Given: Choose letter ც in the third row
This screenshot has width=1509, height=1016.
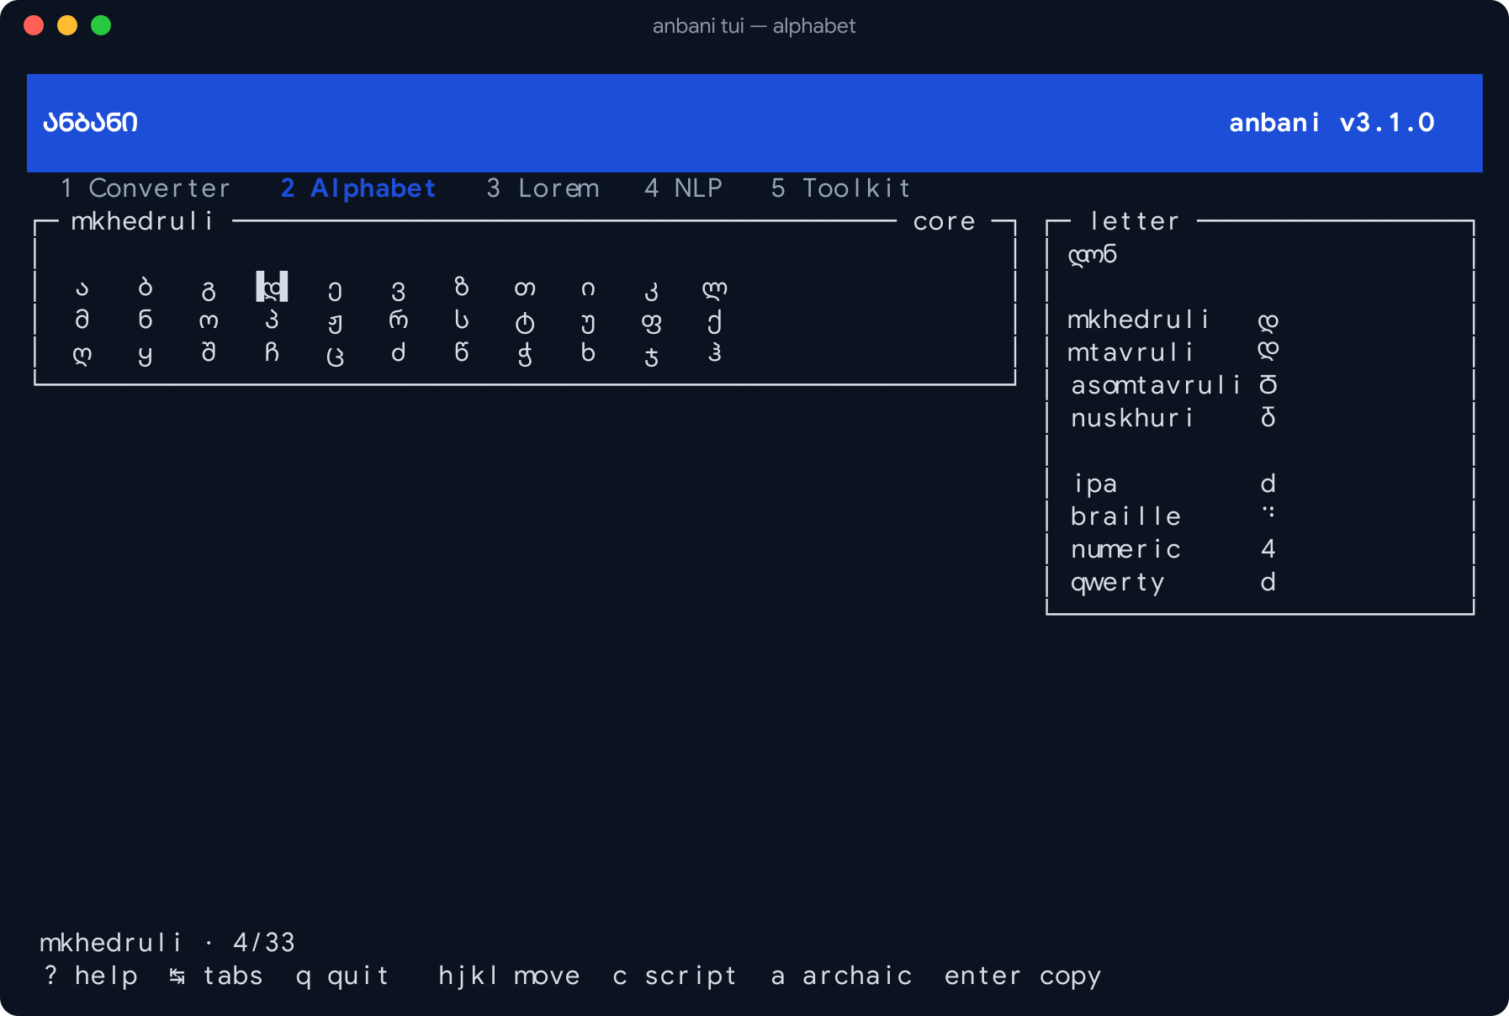Looking at the screenshot, I should tap(335, 356).
